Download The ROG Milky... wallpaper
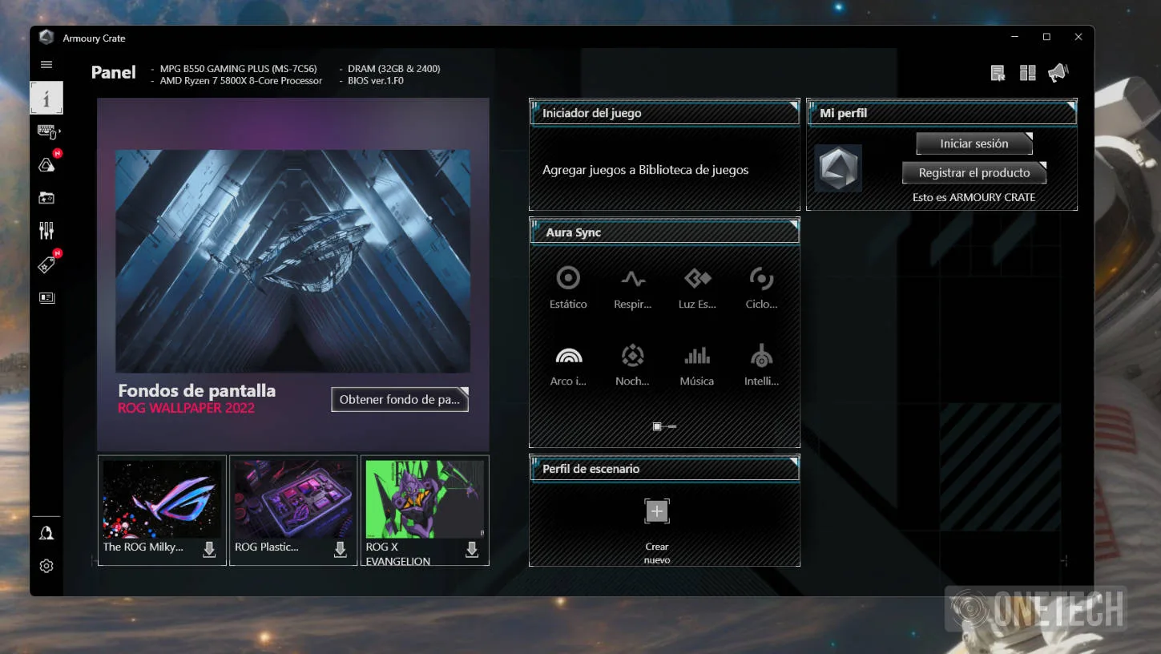 click(209, 550)
